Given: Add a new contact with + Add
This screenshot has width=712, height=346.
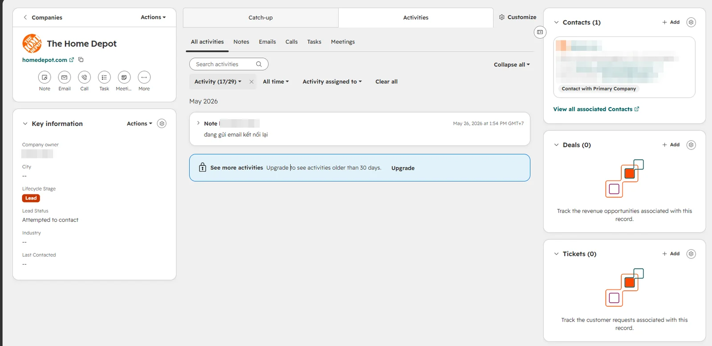Looking at the screenshot, I should pos(671,22).
